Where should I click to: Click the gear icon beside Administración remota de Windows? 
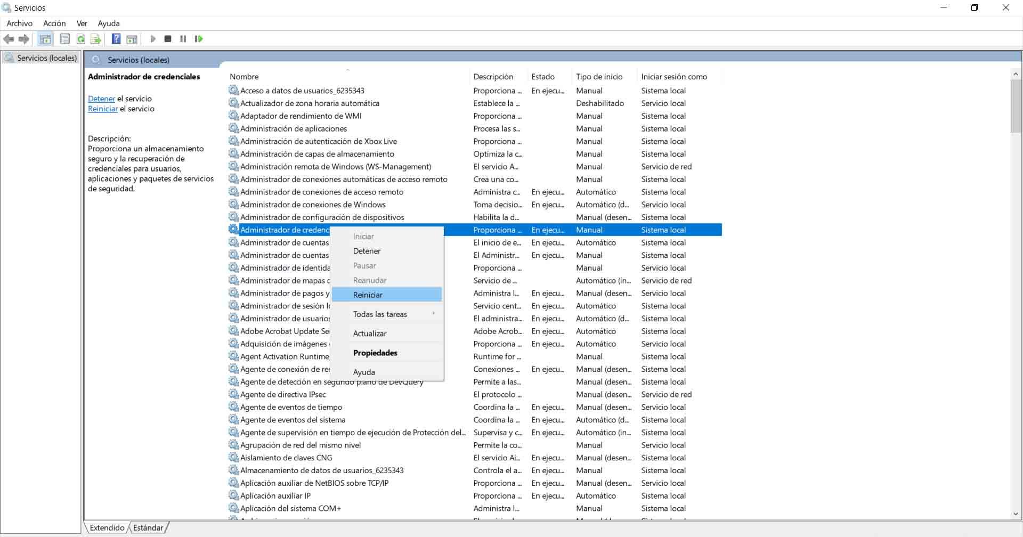click(233, 166)
